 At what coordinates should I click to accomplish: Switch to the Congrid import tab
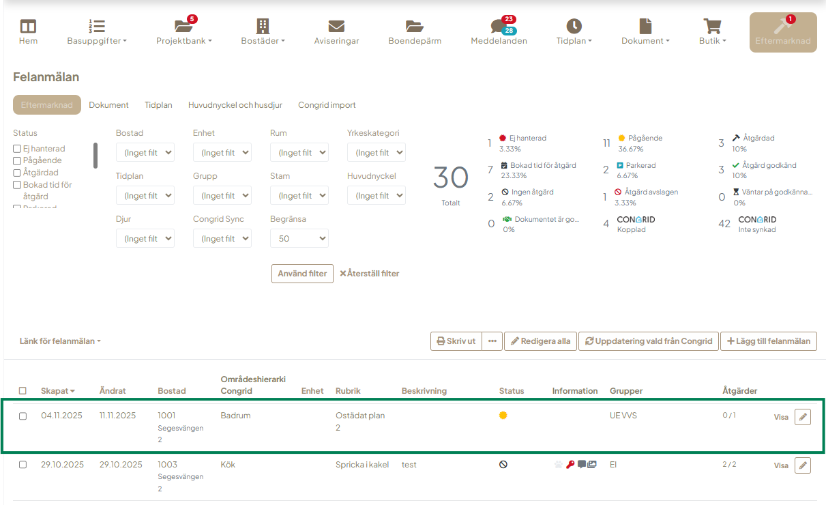(x=327, y=105)
